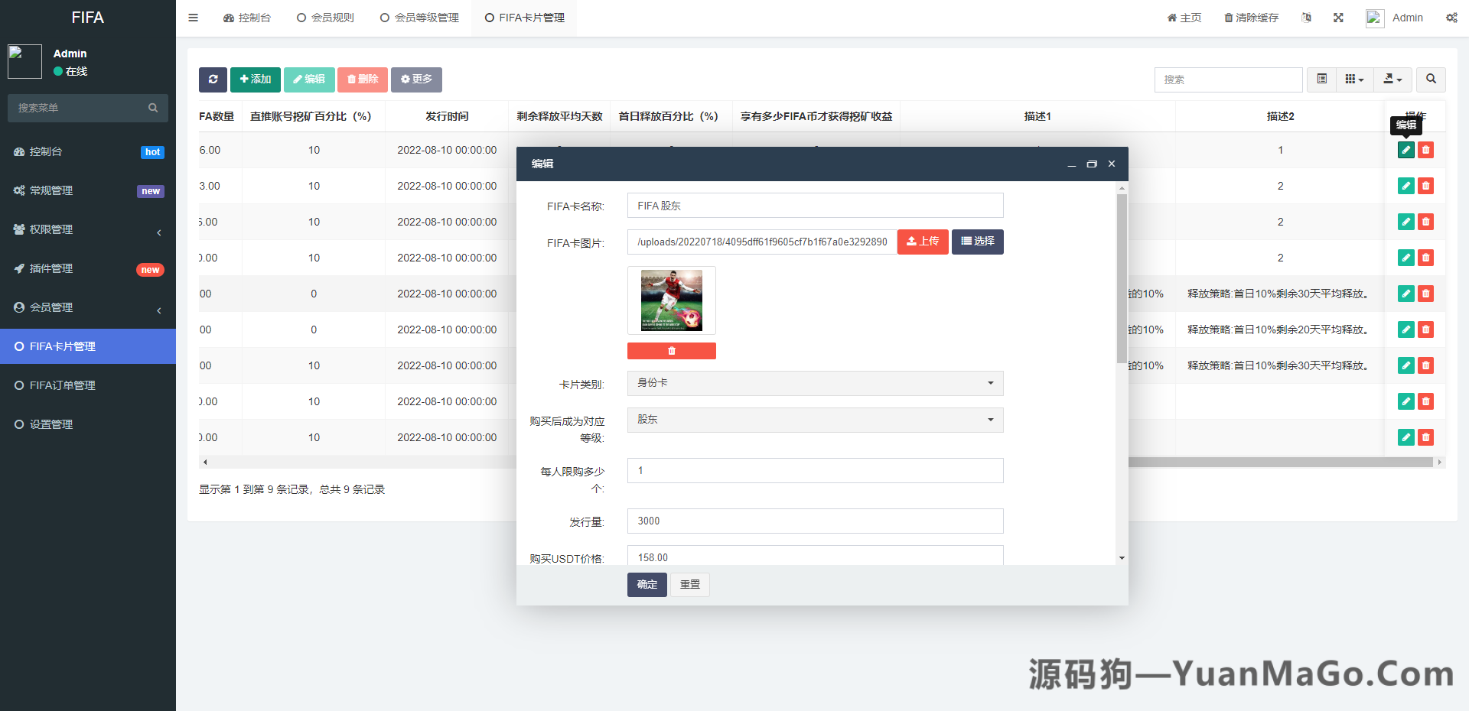Click the fullscreen toggle icon in the header
This screenshot has width=1469, height=711.
(1337, 18)
